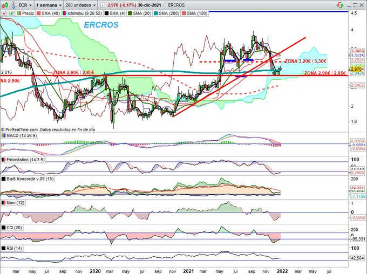Click the Ichimoku color icon

[x=64, y=13]
